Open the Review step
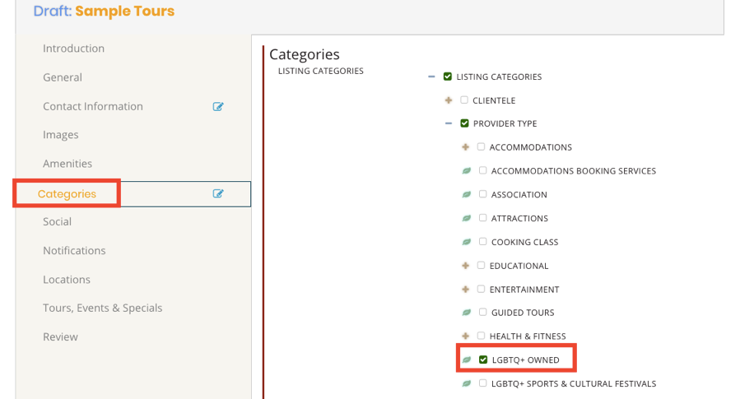 (x=60, y=336)
